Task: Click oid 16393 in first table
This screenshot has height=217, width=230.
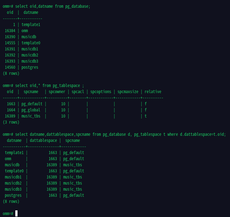Action: [10, 61]
